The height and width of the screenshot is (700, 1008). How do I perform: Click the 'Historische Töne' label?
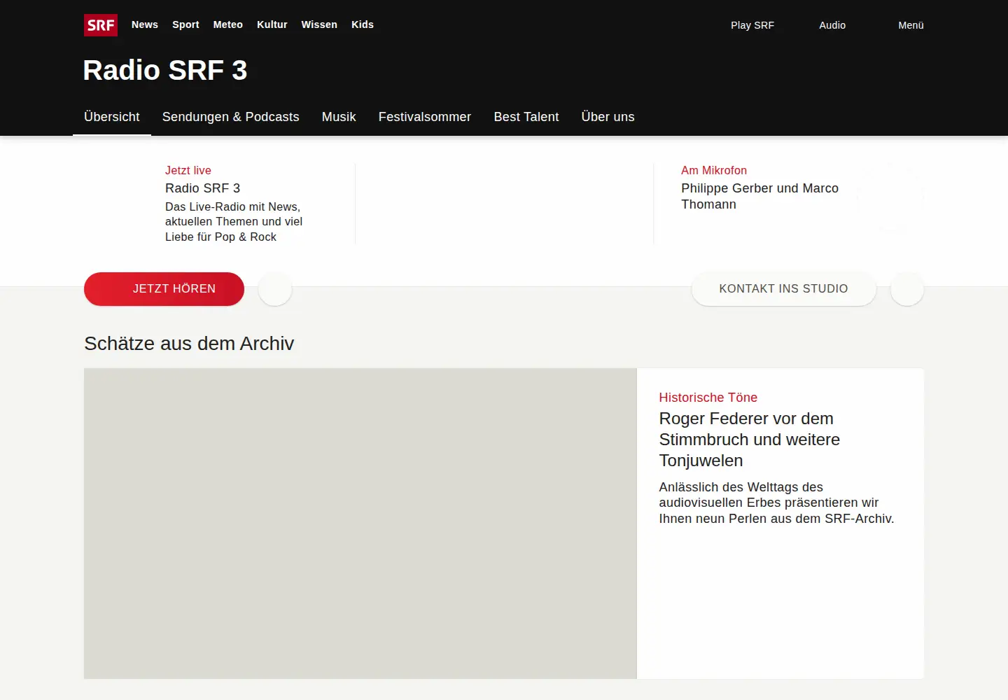pyautogui.click(x=708, y=398)
